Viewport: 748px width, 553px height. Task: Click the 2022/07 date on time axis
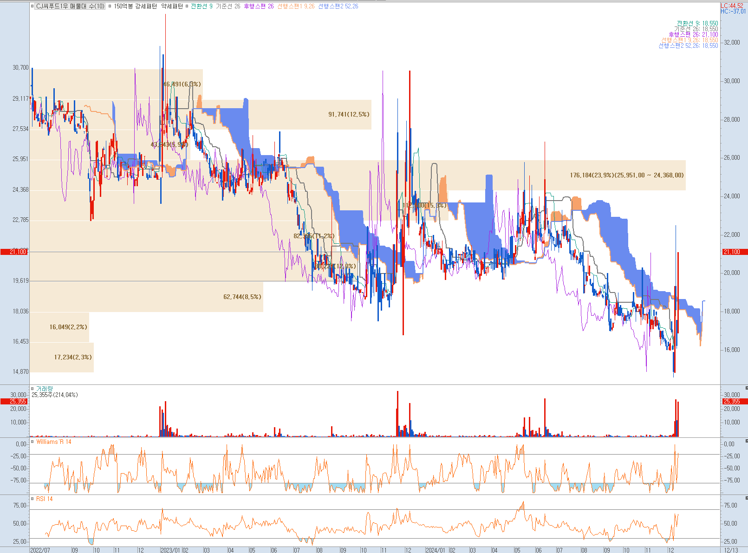point(40,550)
